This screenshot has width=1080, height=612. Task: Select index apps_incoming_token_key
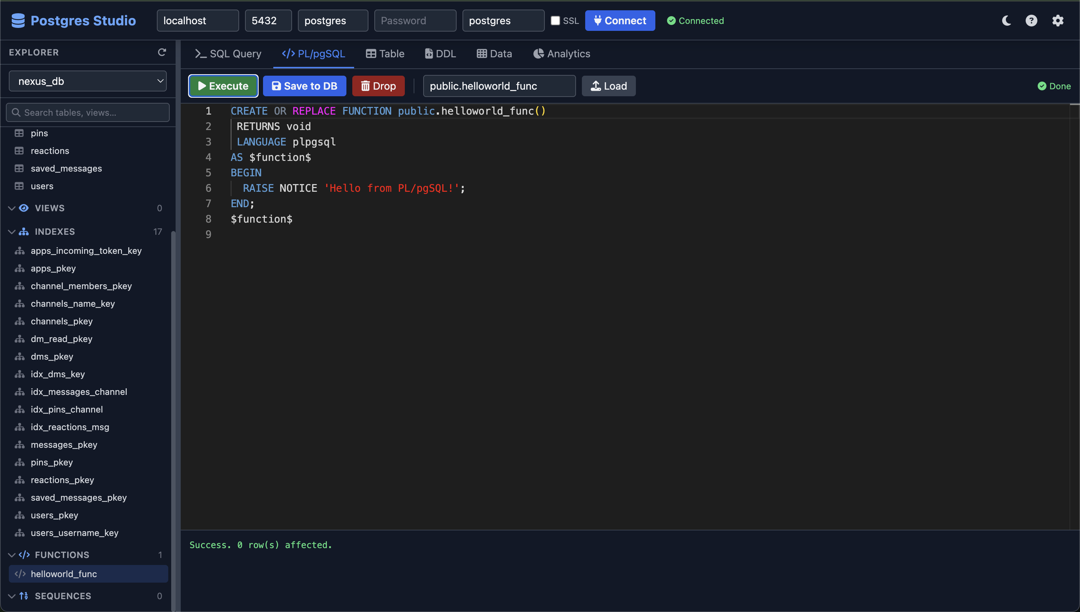88,251
